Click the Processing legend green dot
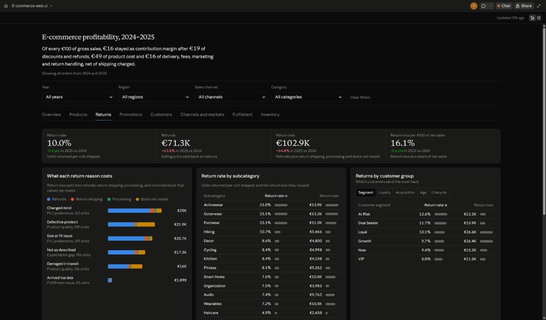This screenshot has height=320, width=546. [x=109, y=199]
